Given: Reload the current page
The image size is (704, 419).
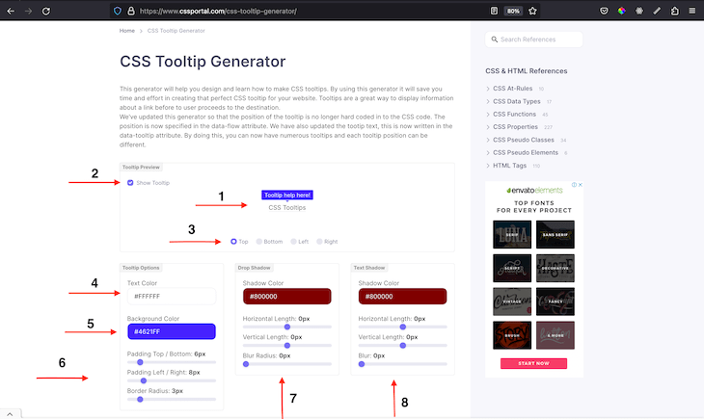Looking at the screenshot, I should pyautogui.click(x=48, y=11).
